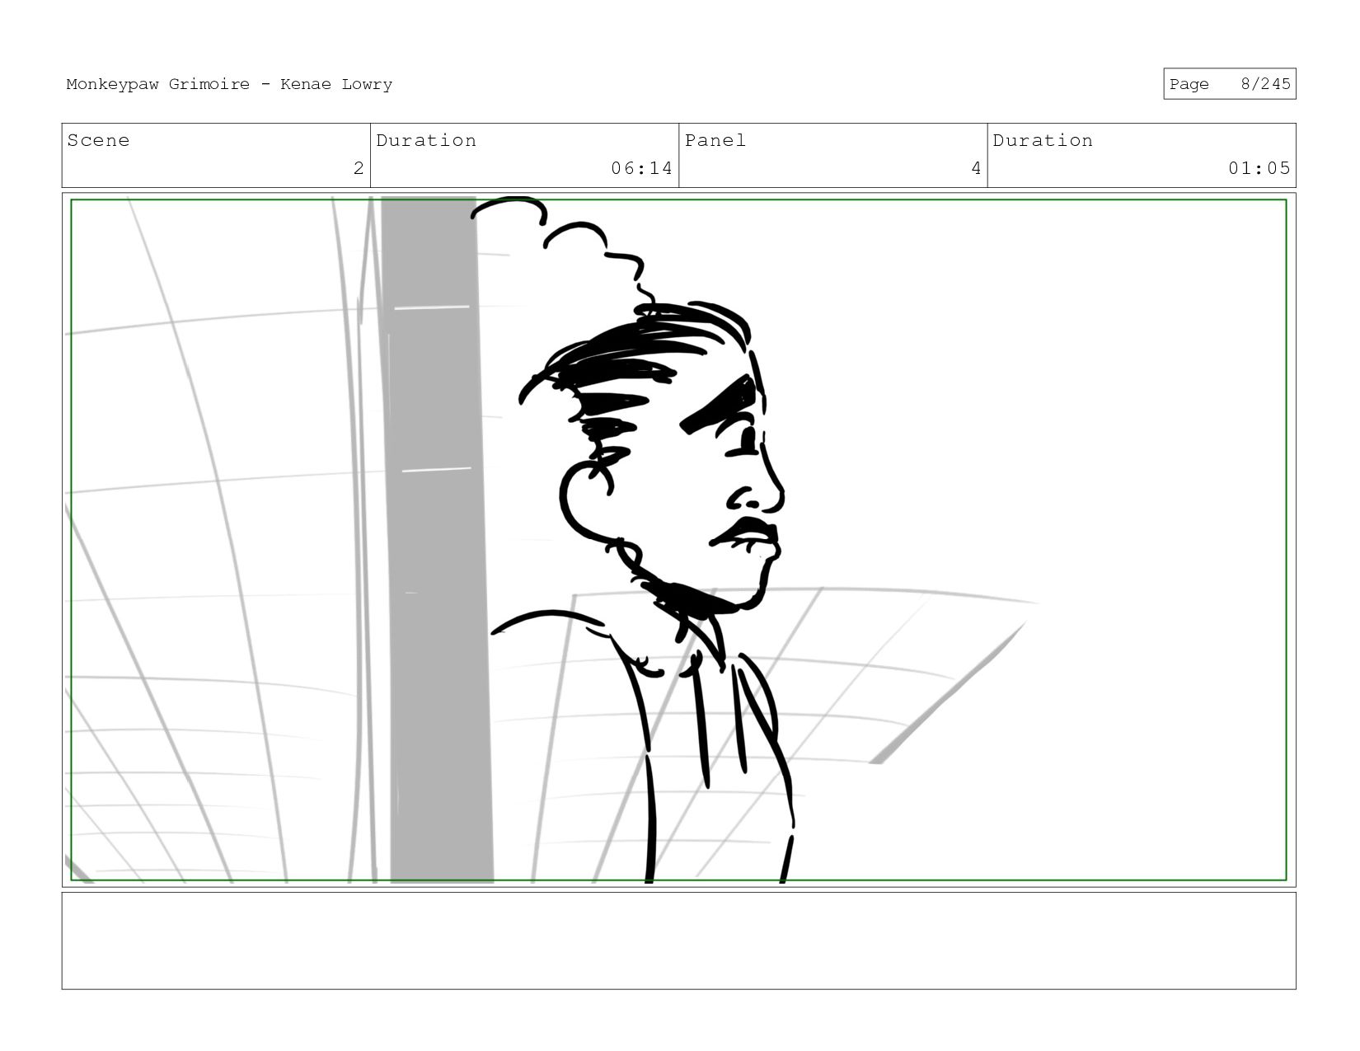Image resolution: width=1360 pixels, height=1051 pixels.
Task: Click the 'Panel' header label
Action: (x=715, y=140)
